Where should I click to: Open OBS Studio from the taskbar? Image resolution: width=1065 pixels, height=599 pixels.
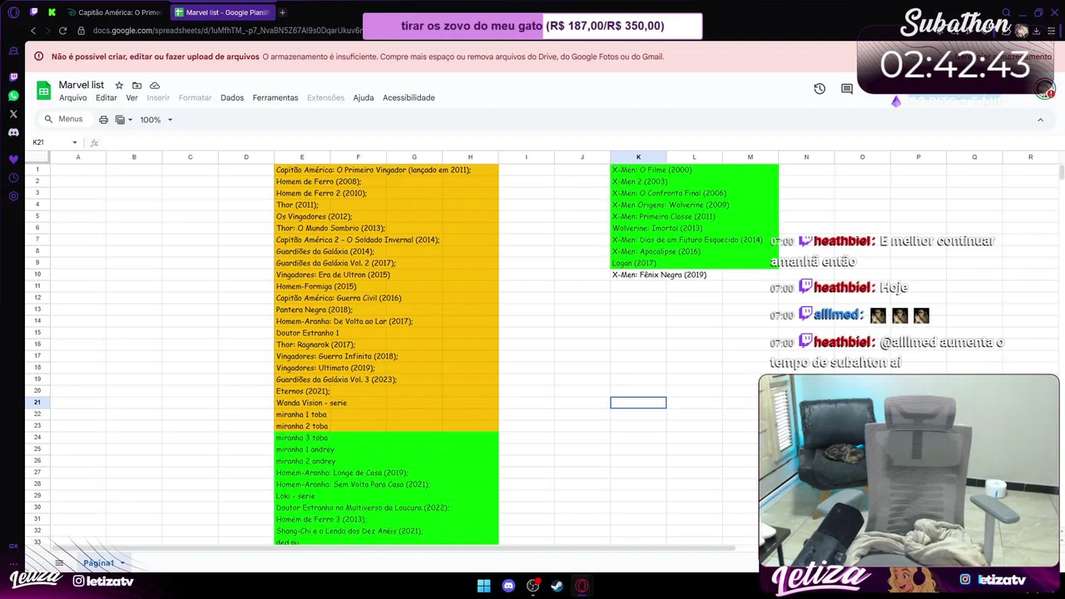coord(532,586)
